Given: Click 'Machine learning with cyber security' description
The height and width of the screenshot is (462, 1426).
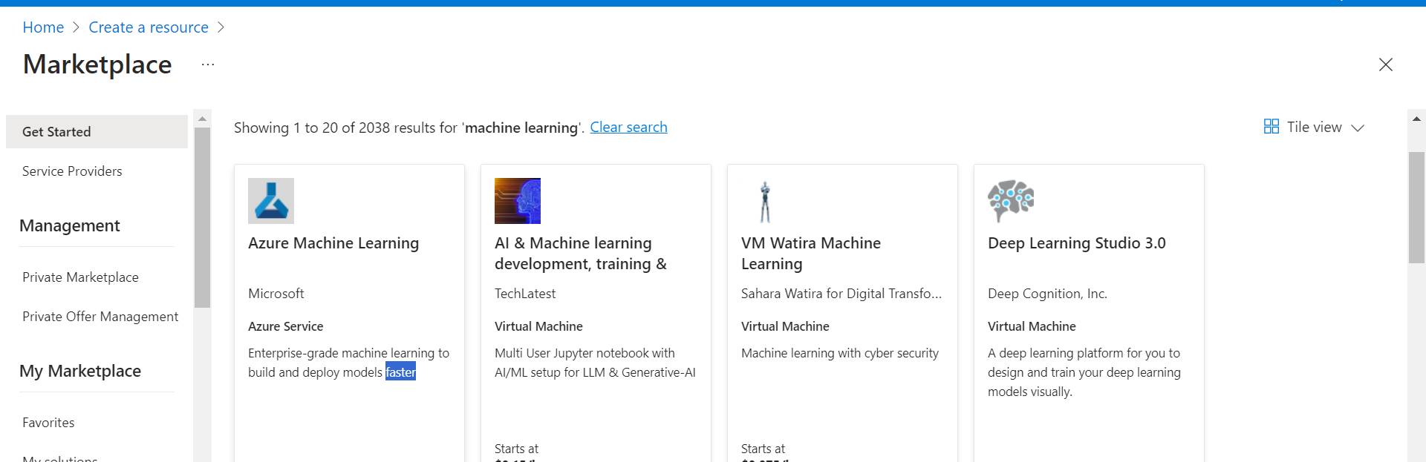Looking at the screenshot, I should coord(840,353).
